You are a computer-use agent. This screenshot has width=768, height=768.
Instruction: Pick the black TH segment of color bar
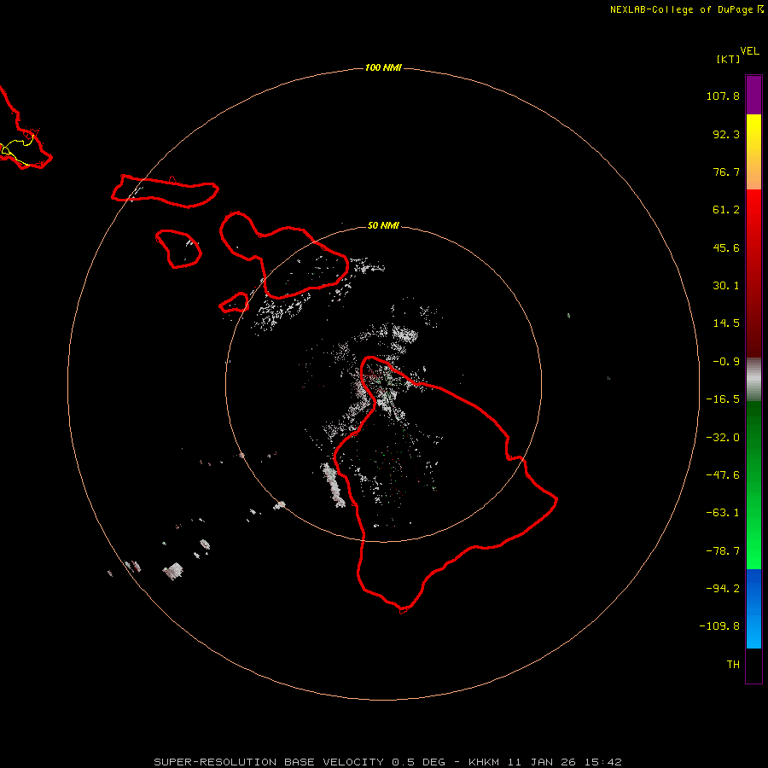click(753, 665)
